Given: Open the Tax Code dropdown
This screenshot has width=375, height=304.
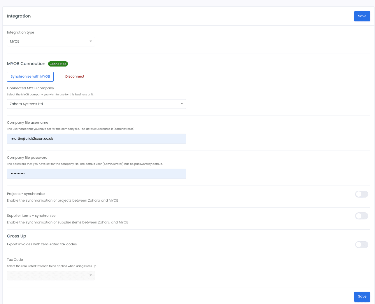Looking at the screenshot, I should [x=51, y=275].
